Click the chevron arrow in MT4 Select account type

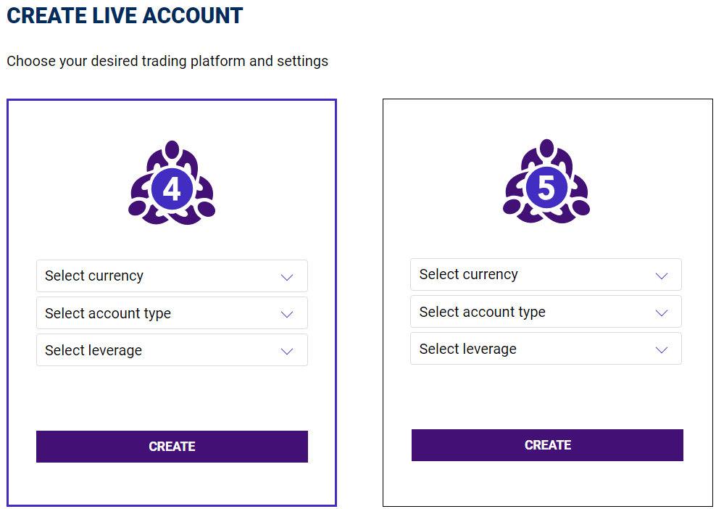pos(287,314)
